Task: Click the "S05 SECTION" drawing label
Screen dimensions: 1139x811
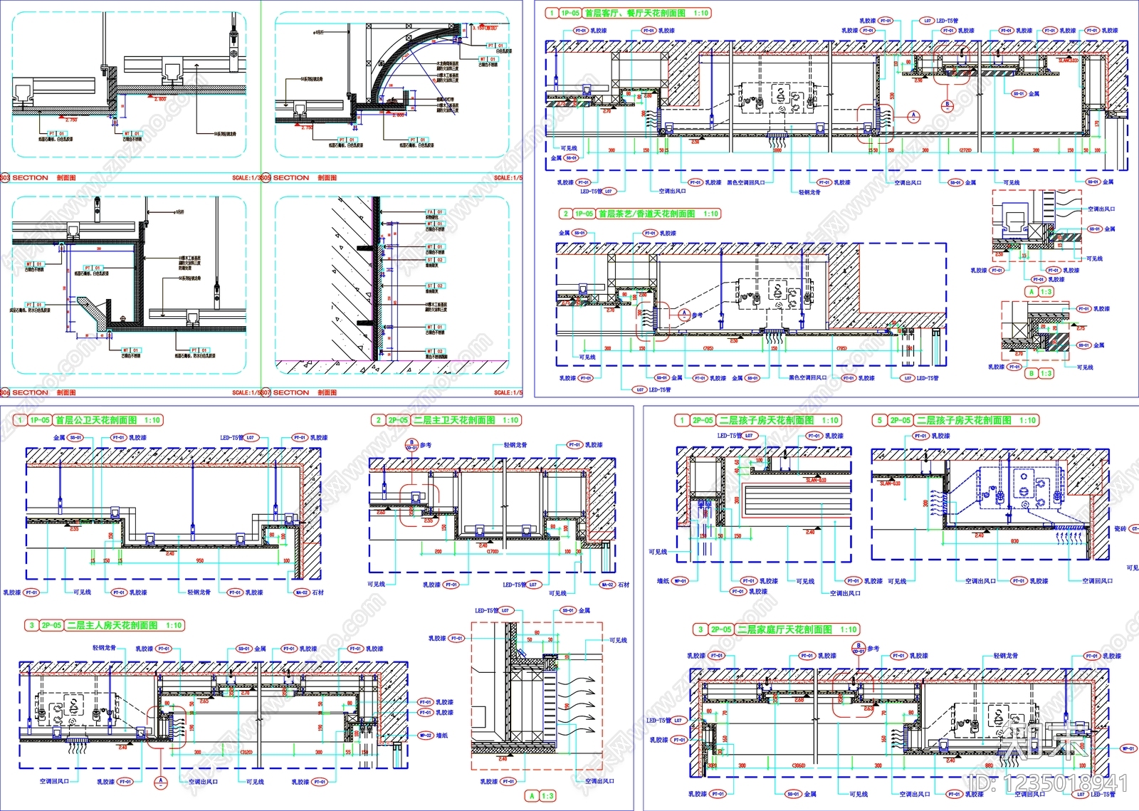Action: pos(285,178)
